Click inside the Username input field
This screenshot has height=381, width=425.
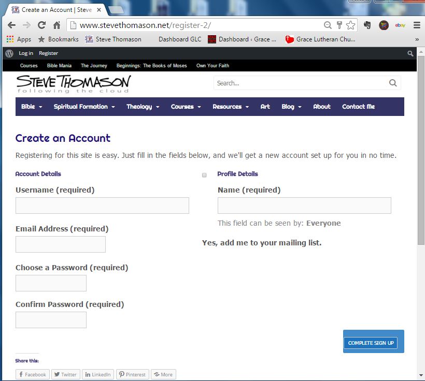point(102,206)
